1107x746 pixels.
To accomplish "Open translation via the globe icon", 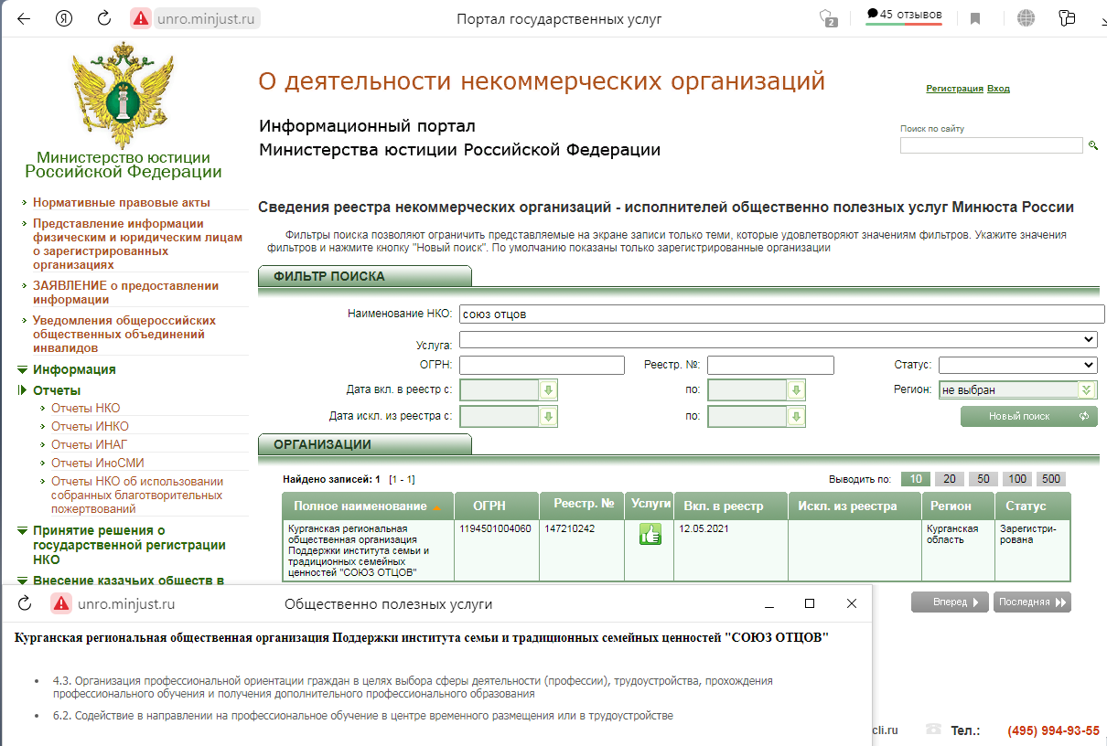I will click(x=1025, y=16).
